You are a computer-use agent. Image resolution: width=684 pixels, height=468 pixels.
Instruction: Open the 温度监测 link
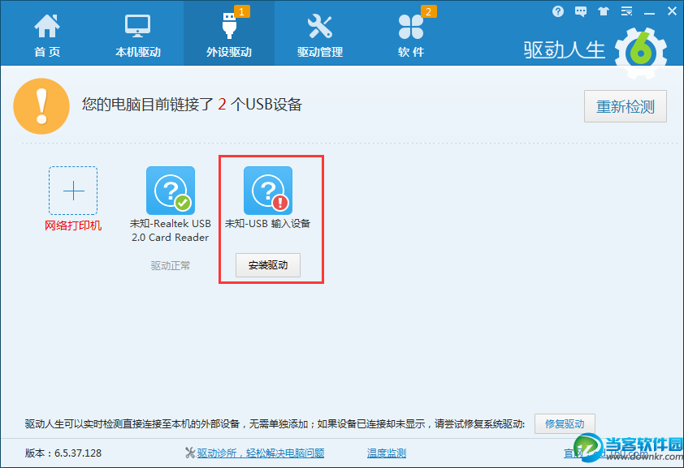387,453
